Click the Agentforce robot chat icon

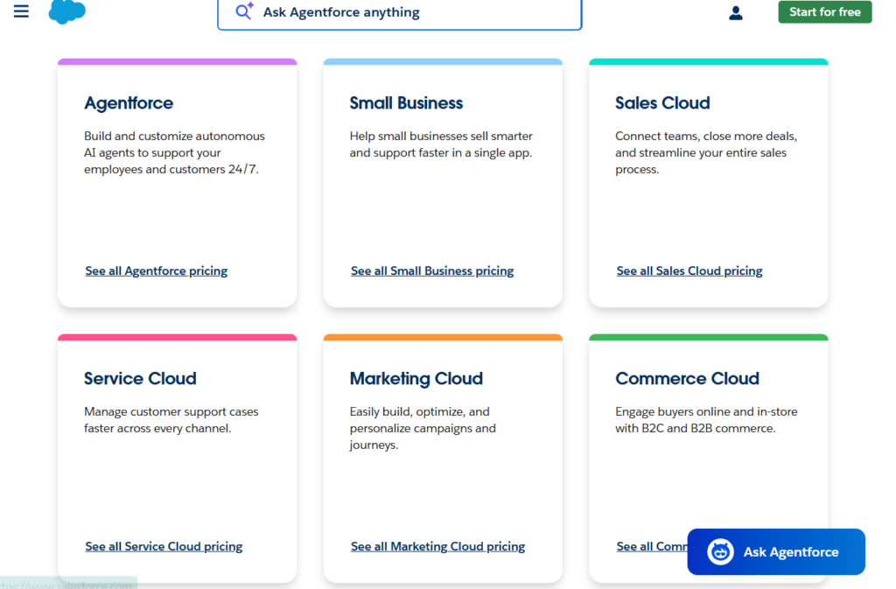click(x=719, y=551)
